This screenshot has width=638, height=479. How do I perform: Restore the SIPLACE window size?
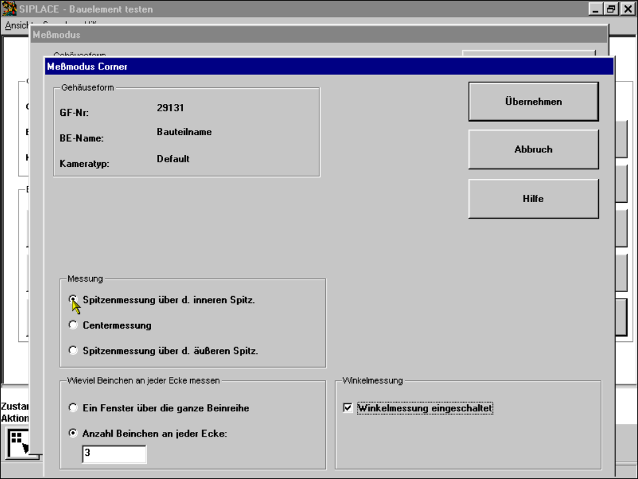(x=611, y=9)
